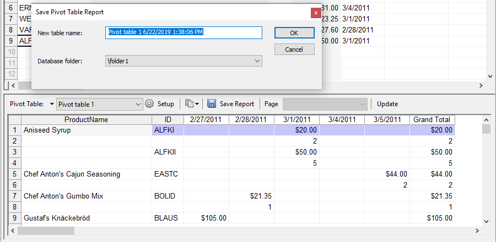
Task: Click into the New table name field
Action: pos(184,33)
